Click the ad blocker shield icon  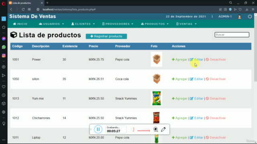click(x=230, y=10)
